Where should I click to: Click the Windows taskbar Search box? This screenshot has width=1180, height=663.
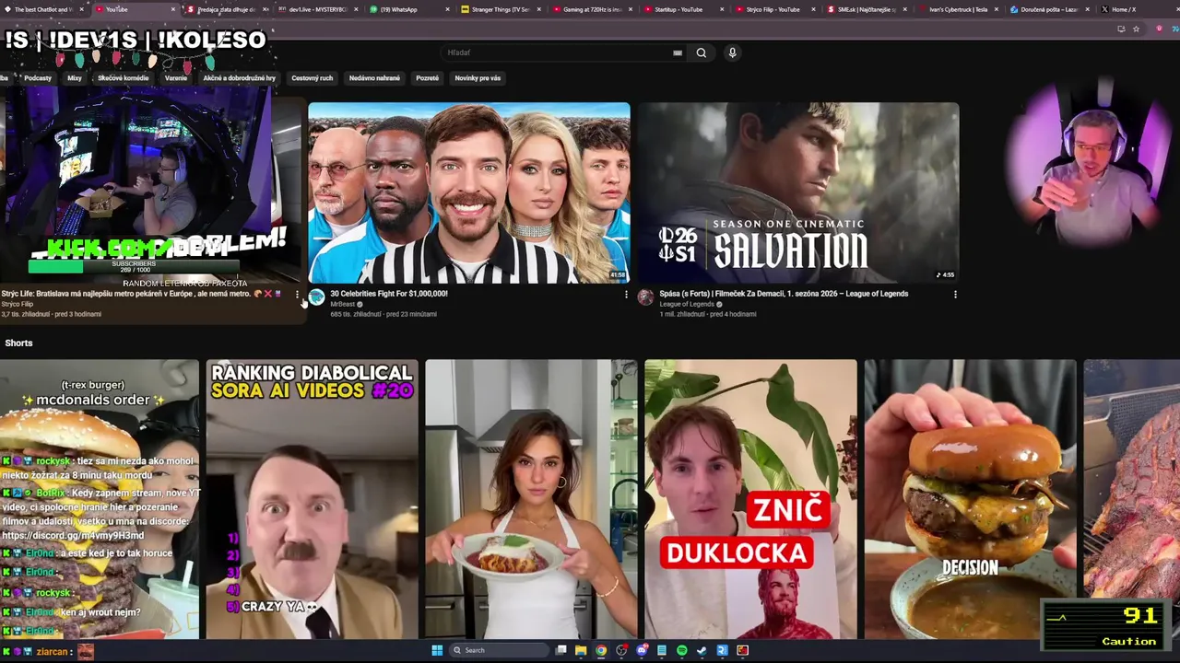click(498, 650)
